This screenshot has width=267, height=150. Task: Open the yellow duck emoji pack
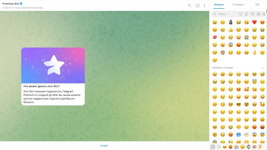(224, 147)
